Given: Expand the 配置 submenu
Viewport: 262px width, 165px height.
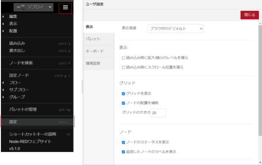Looking at the screenshot, I should [37, 31].
